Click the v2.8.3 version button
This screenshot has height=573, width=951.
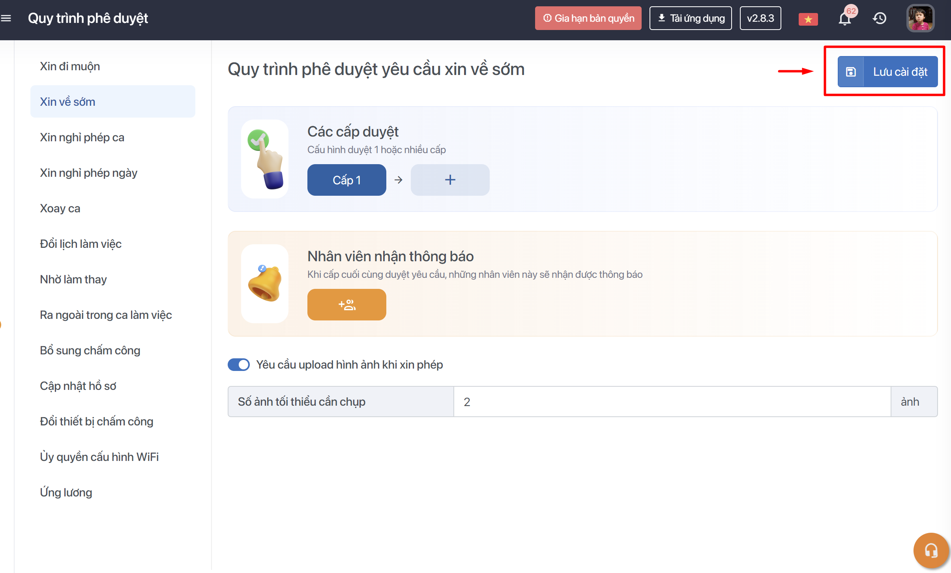[760, 18]
